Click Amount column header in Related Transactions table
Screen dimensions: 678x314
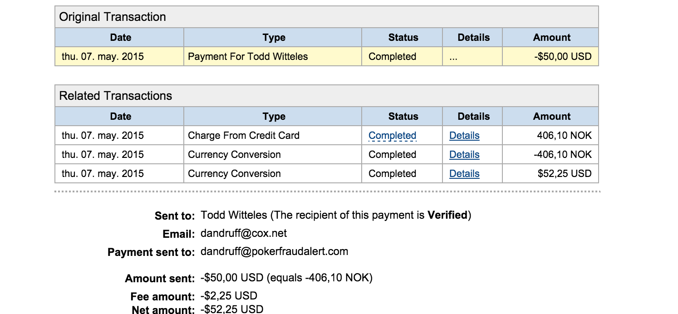pyautogui.click(x=551, y=117)
